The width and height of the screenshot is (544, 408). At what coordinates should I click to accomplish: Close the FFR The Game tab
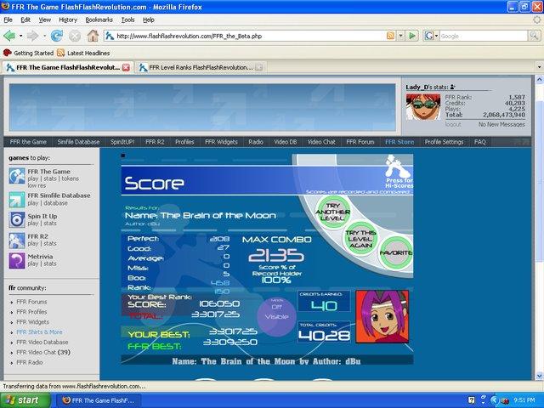click(126, 68)
